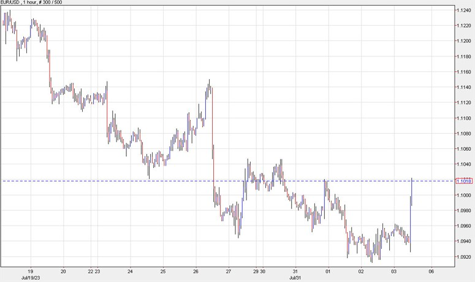Image resolution: width=475 pixels, height=282 pixels.
Task: Click the 1.1060 price axis label
Action: tap(463, 149)
